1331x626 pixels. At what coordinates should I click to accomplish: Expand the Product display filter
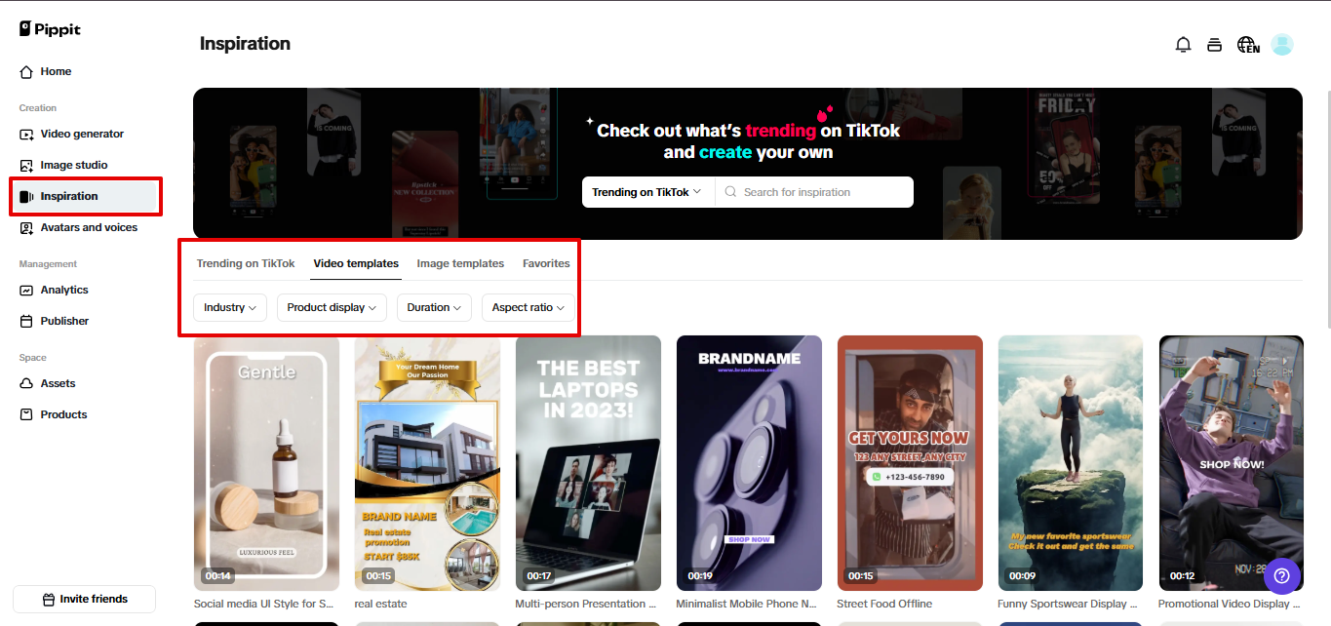tap(332, 307)
